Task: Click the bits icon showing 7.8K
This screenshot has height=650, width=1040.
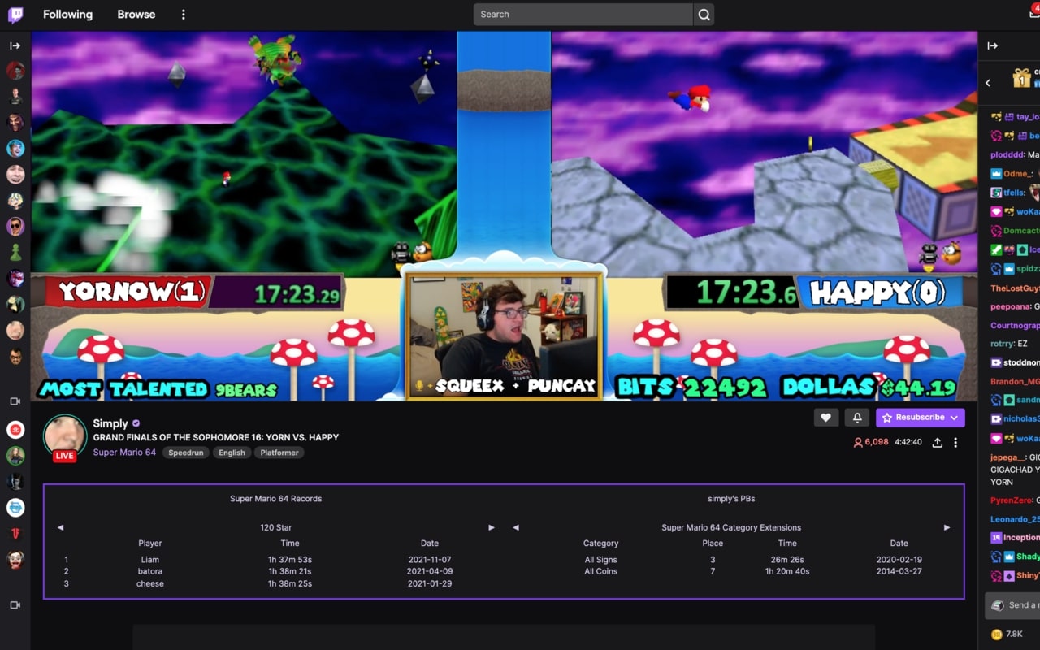Action: click(x=997, y=634)
